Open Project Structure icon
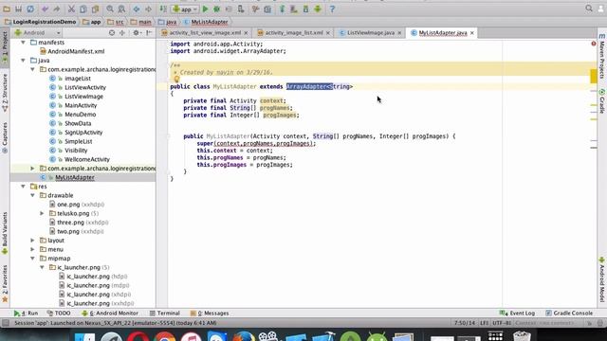 click(x=267, y=9)
